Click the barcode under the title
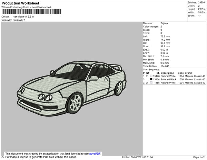 (31, 12)
